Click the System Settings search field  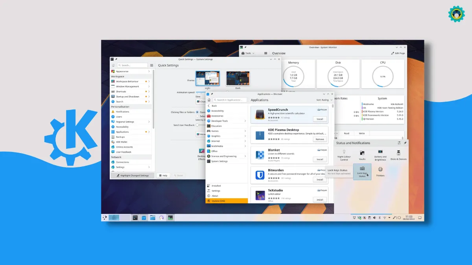[x=133, y=66]
